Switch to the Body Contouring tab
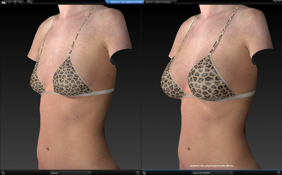Viewport: 282px width, 175px height. click(x=159, y=2)
